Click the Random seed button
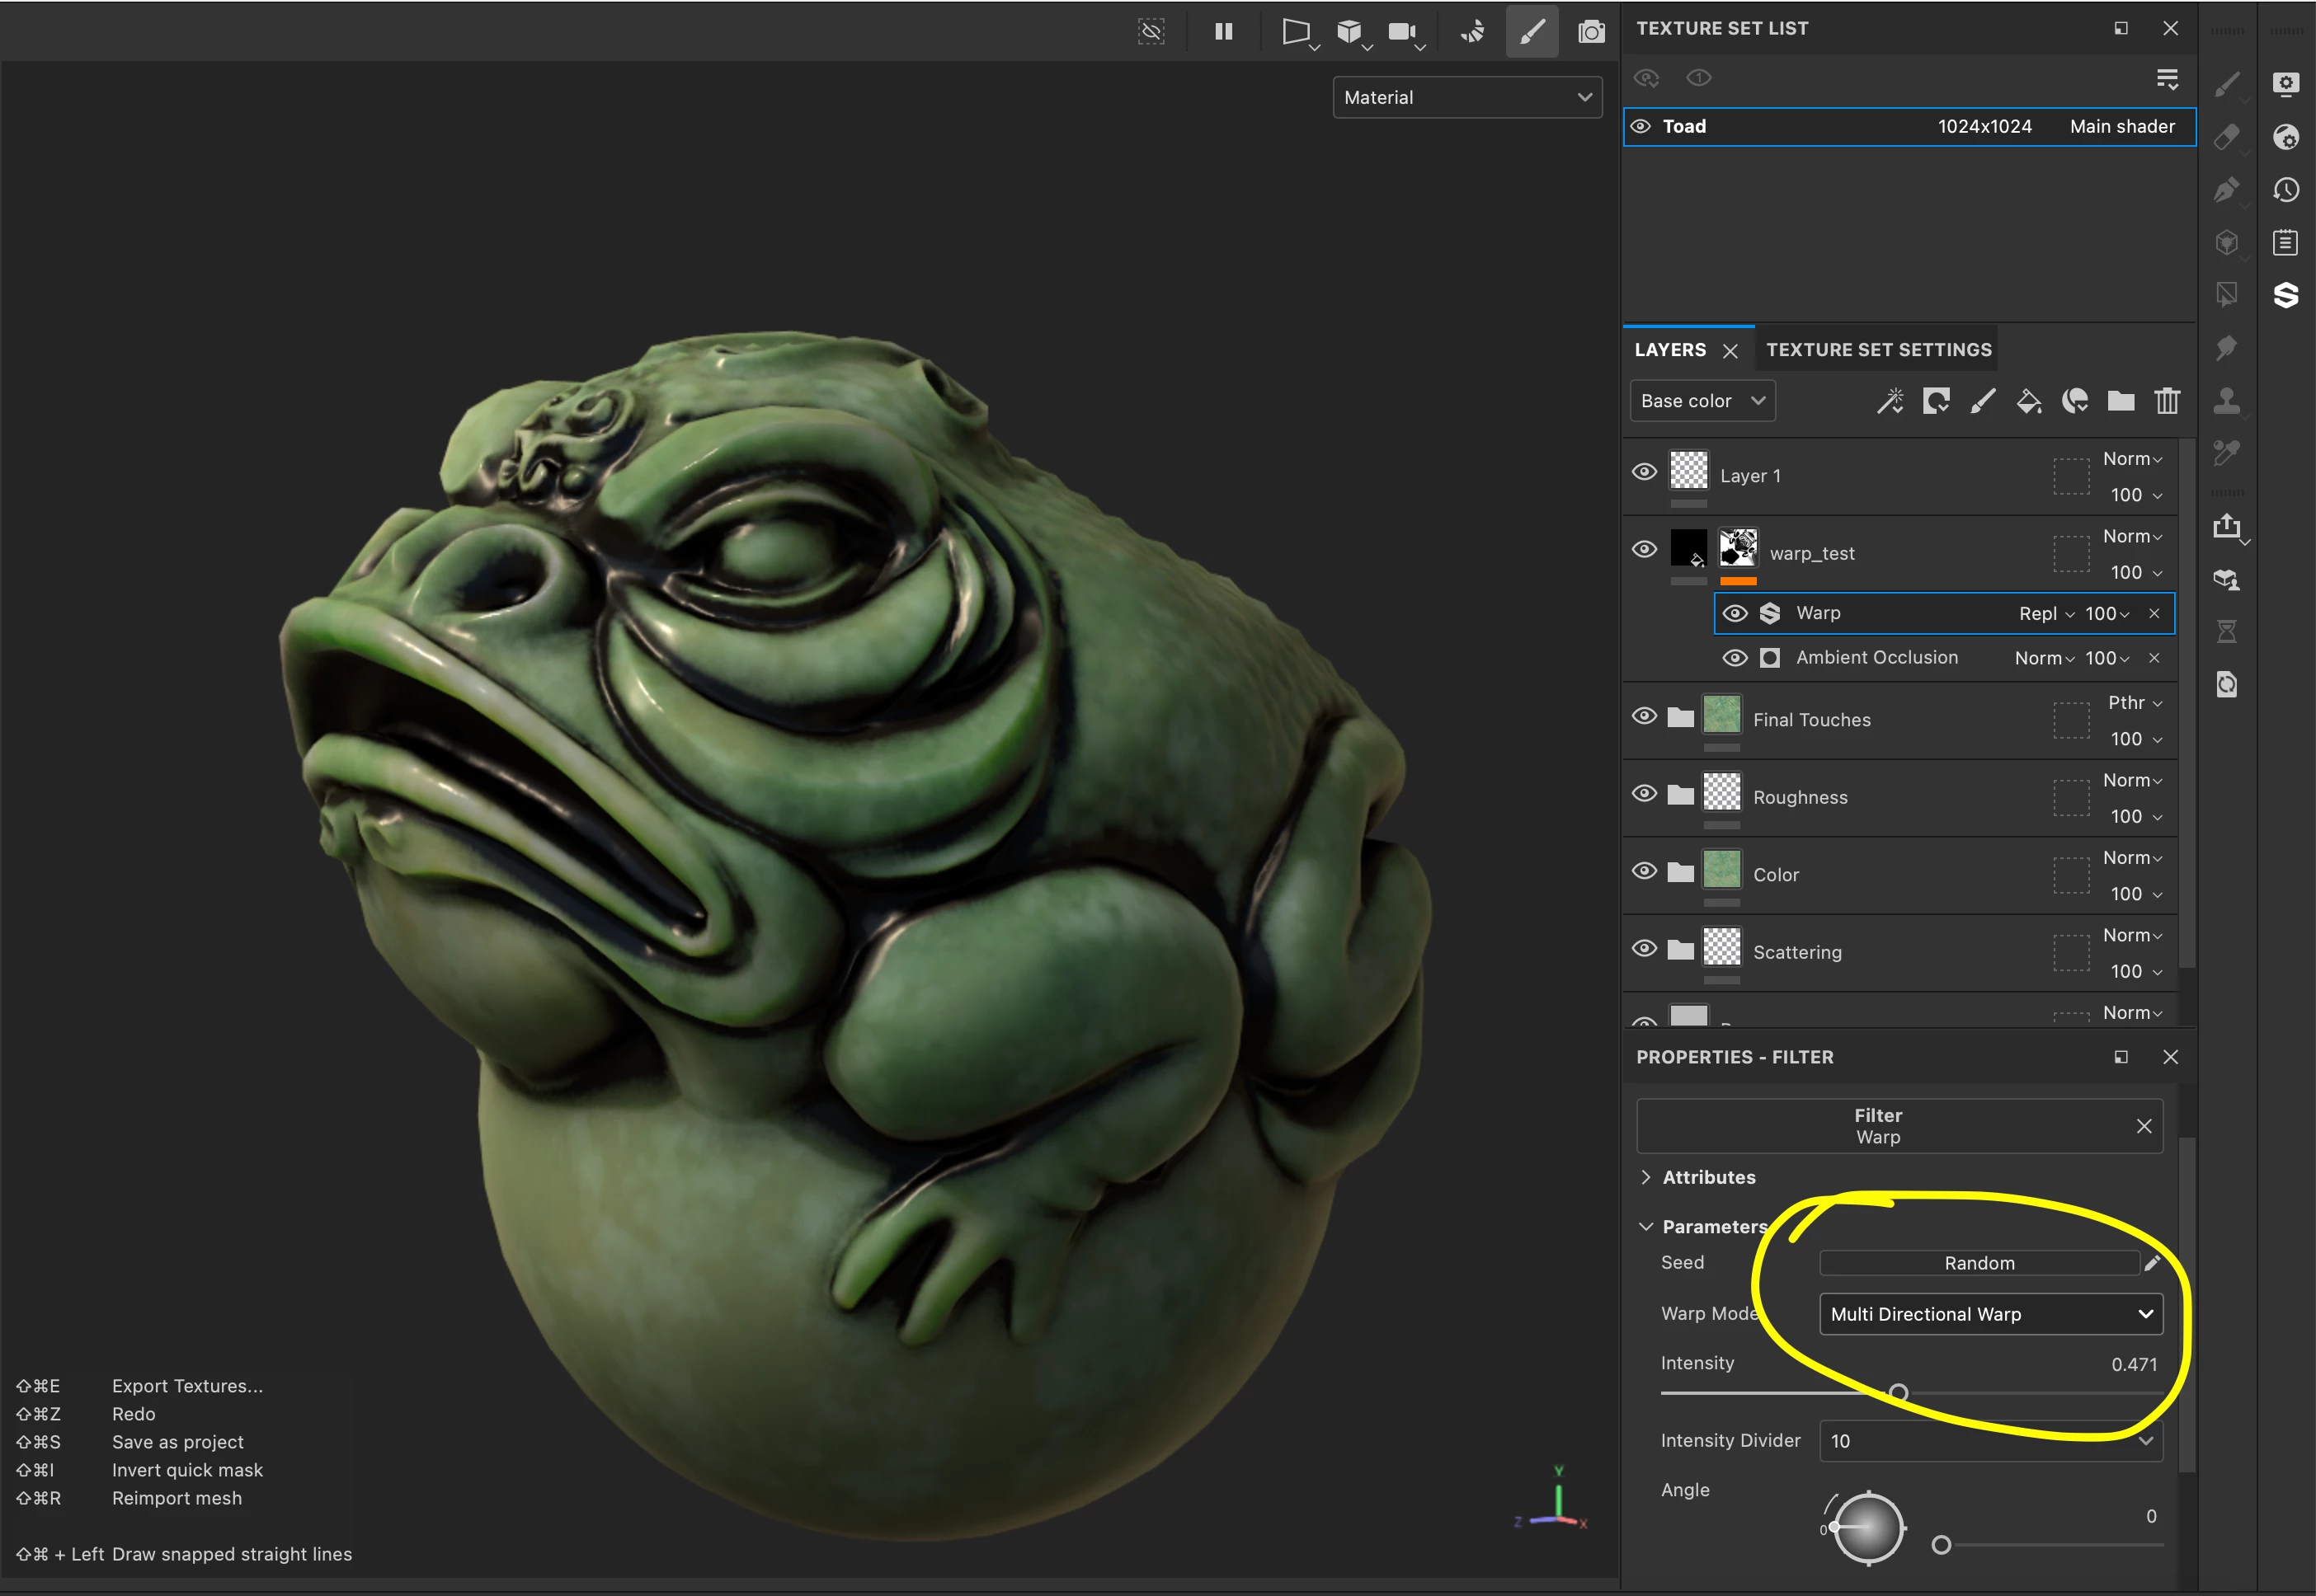The width and height of the screenshot is (2316, 1596). 1978,1263
